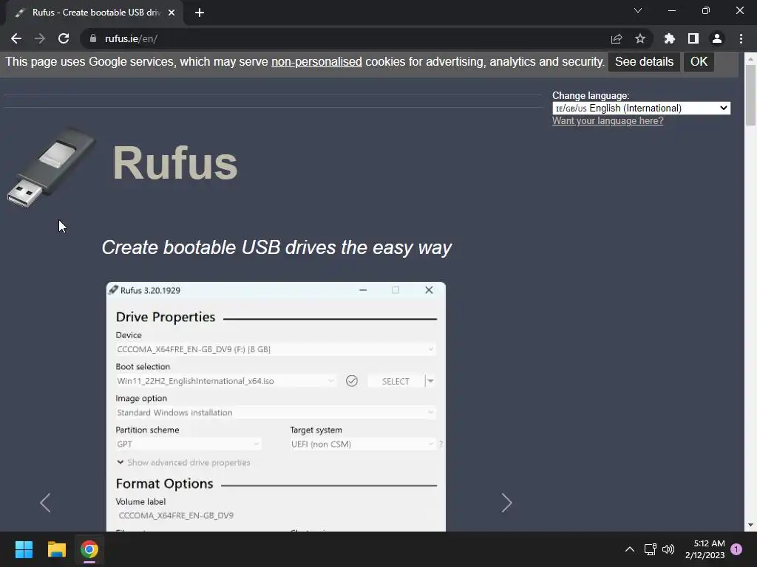Open the tab search chevron
Screen dimensions: 757x567
pyautogui.click(x=638, y=10)
